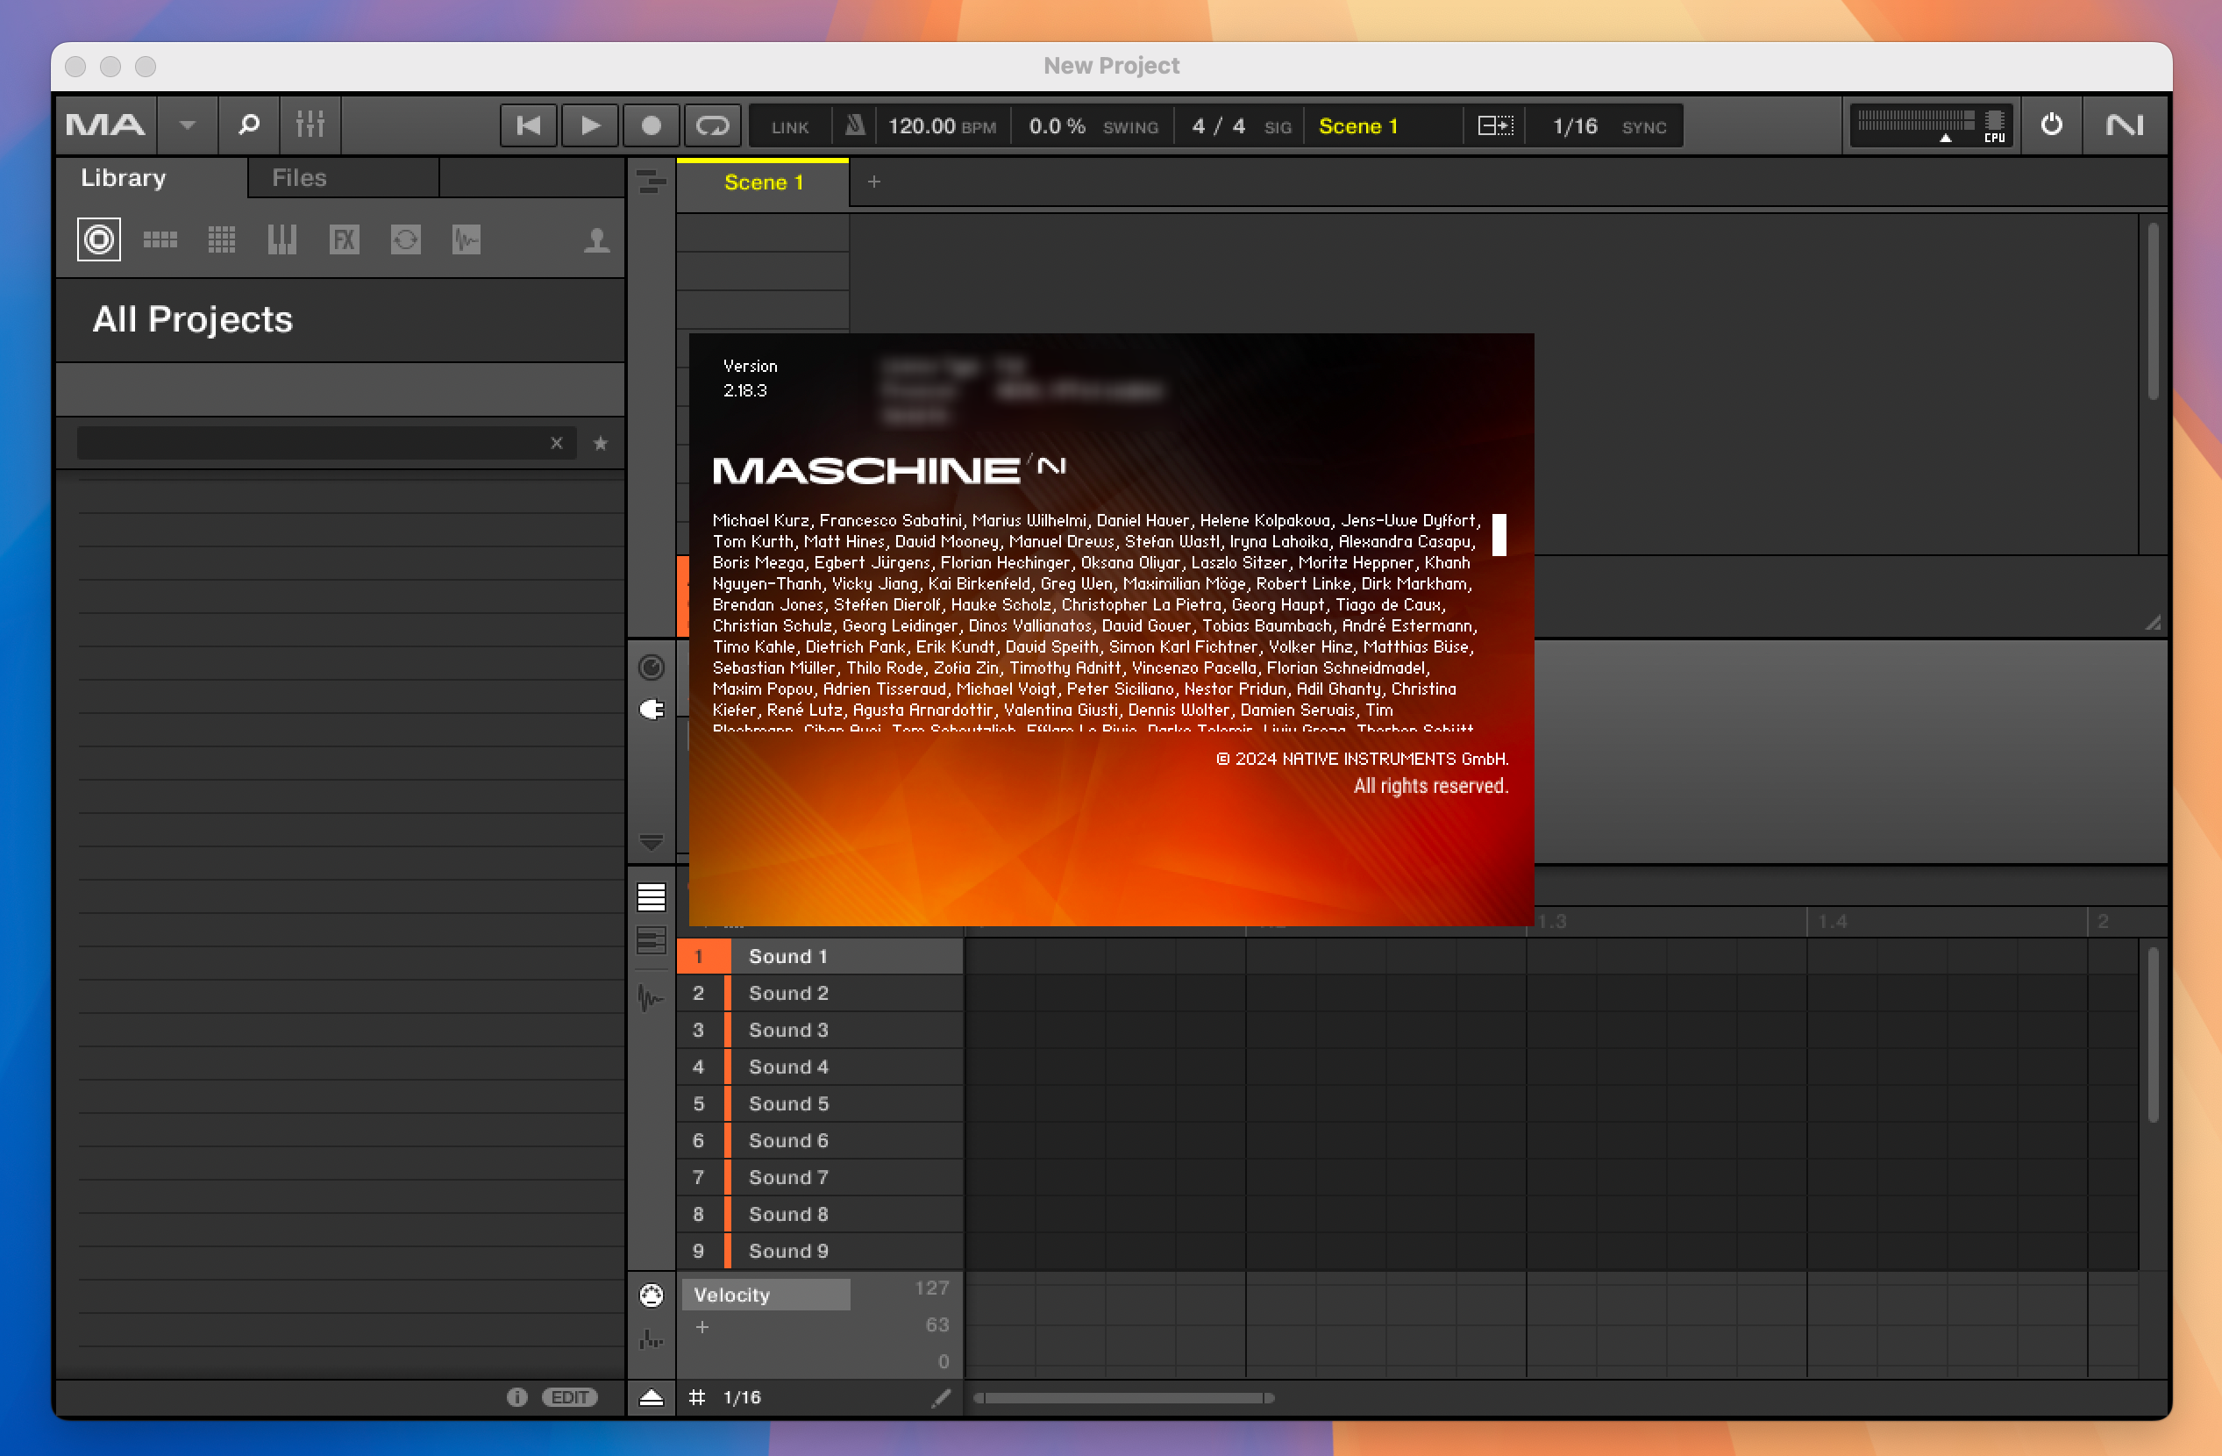Select the Sound 7 slot
This screenshot has width=2222, height=1456.
[820, 1177]
